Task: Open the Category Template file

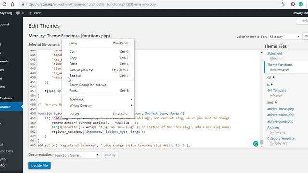Action: point(281,138)
